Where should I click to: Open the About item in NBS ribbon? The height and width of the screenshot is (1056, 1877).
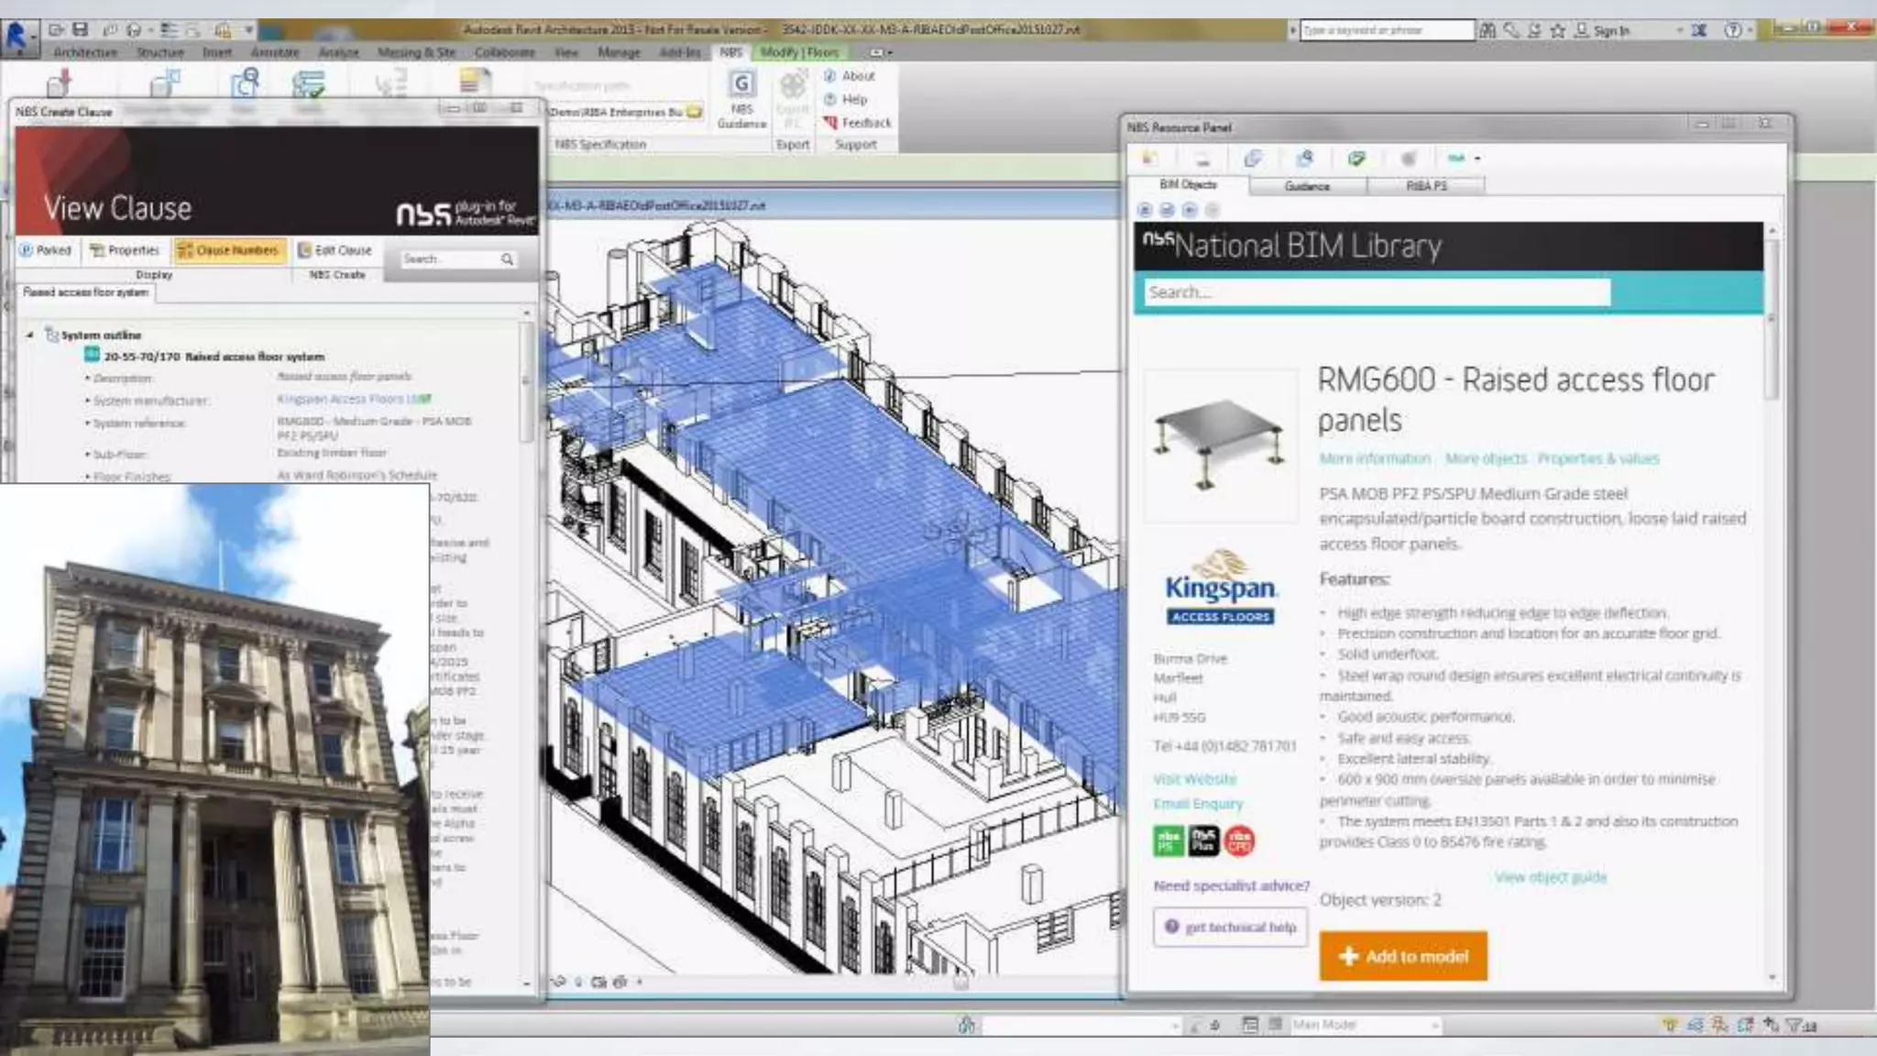857,76
